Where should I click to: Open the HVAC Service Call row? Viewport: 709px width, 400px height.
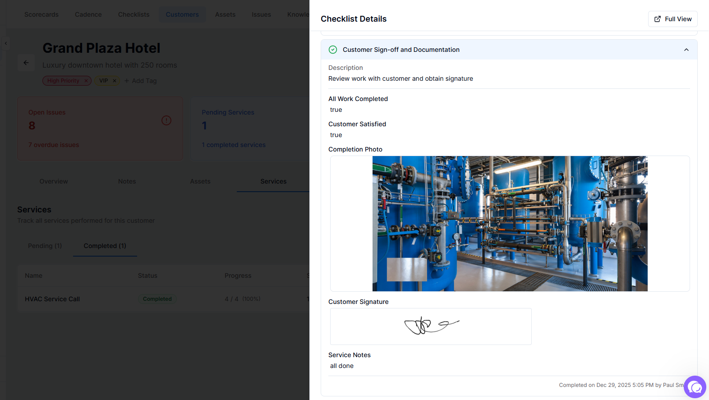[52, 299]
